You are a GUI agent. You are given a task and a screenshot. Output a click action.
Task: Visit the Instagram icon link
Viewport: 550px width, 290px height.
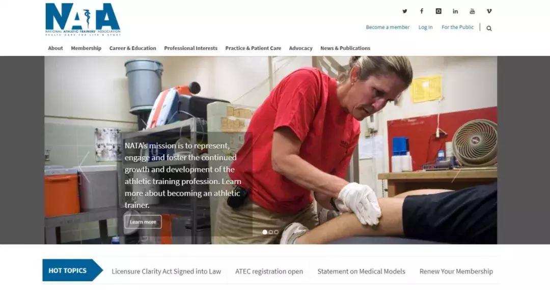(438, 11)
